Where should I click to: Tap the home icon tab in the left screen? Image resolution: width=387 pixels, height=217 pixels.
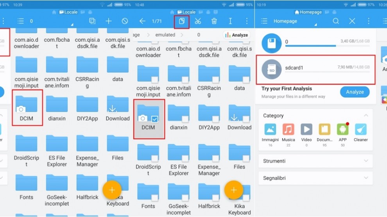point(54,12)
